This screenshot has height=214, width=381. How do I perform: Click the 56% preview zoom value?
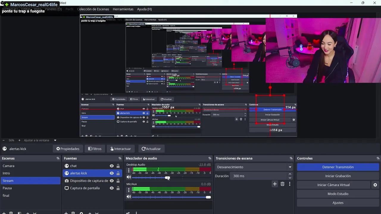[11, 140]
